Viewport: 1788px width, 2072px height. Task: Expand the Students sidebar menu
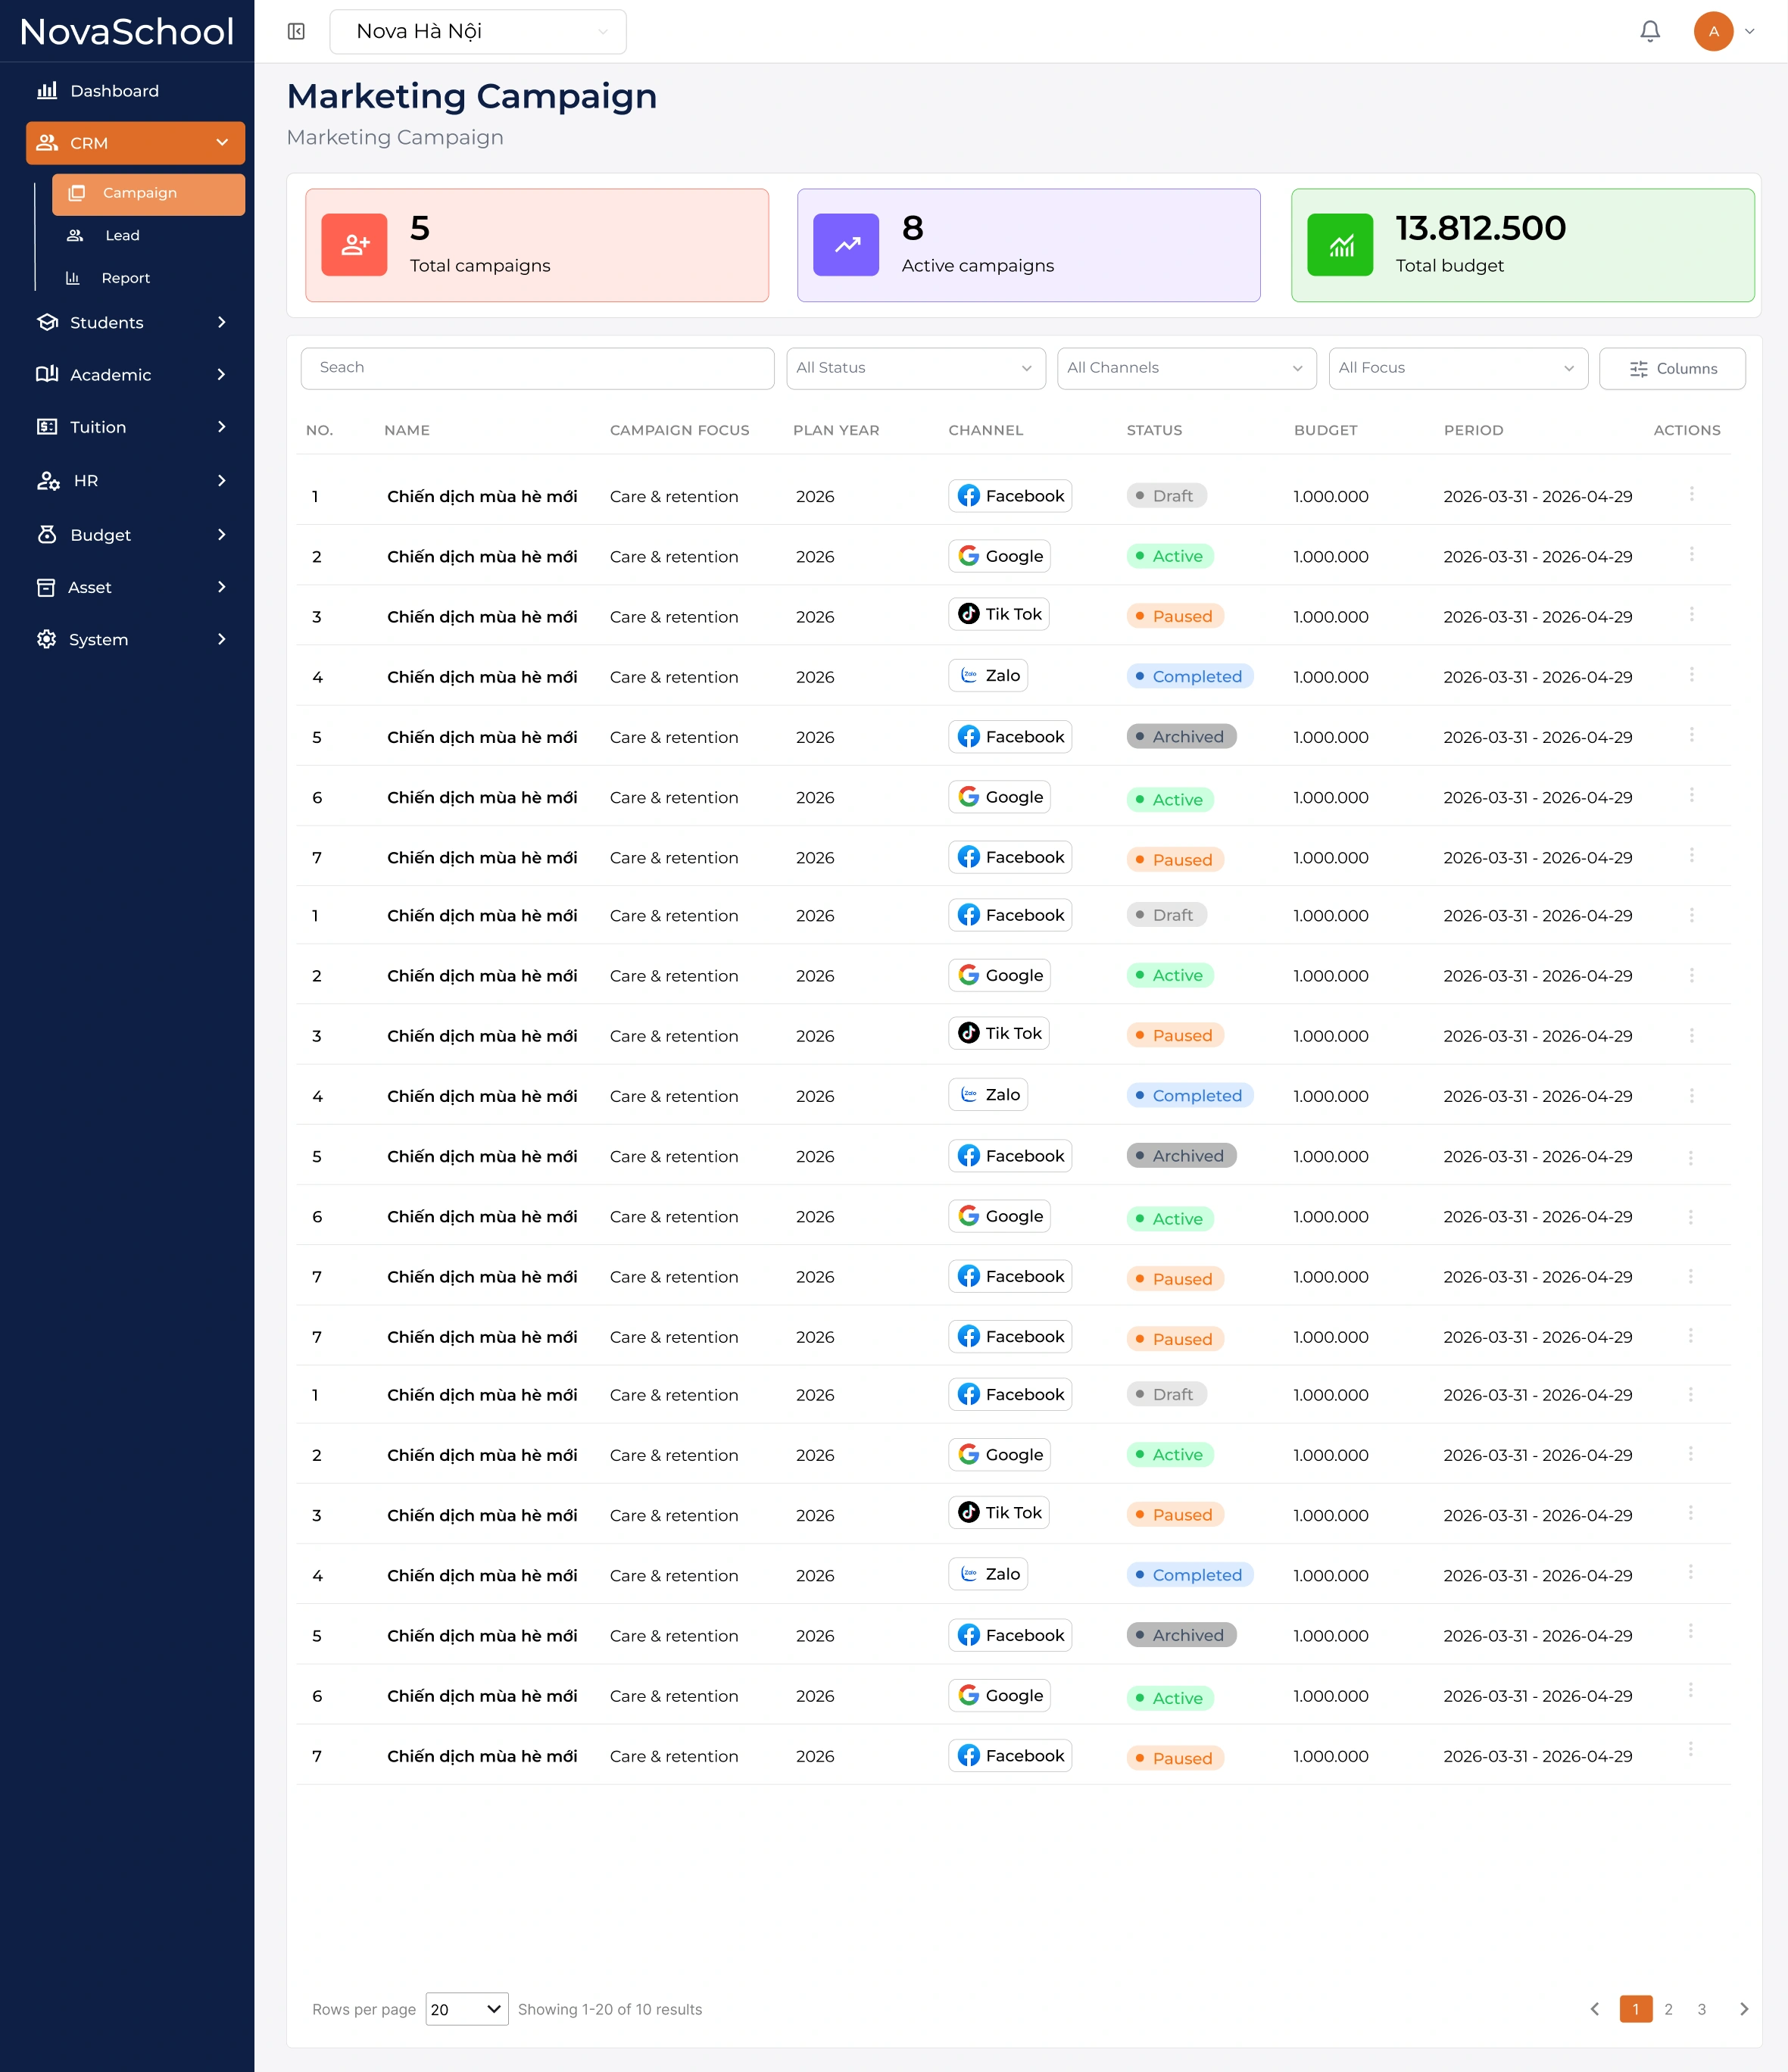coord(132,323)
